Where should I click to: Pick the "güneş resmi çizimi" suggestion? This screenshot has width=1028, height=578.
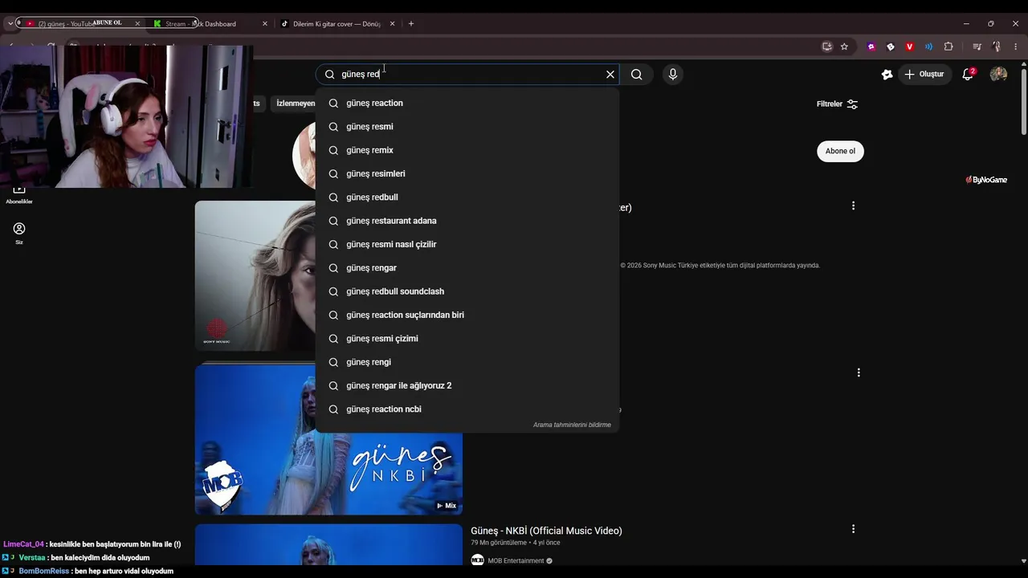point(467,339)
